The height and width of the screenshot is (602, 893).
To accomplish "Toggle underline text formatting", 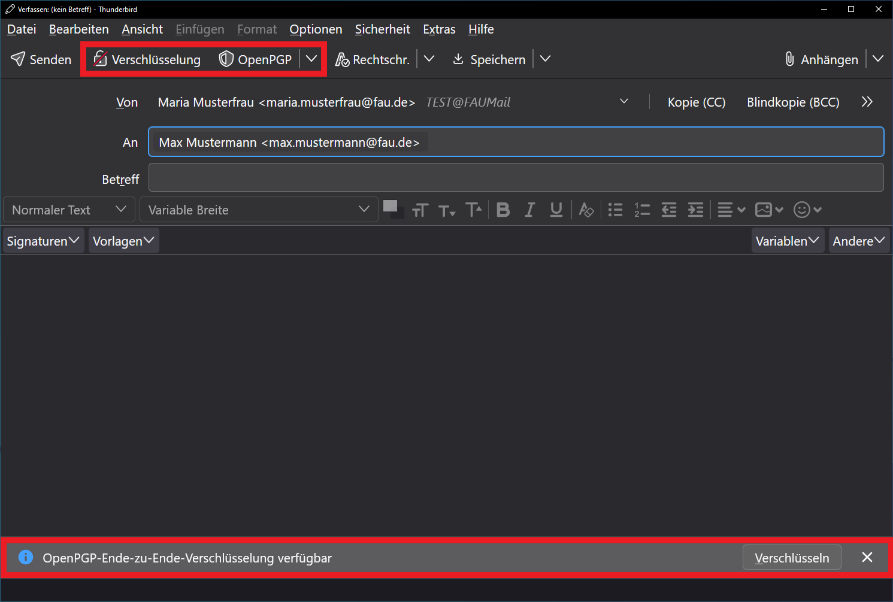I will (556, 210).
